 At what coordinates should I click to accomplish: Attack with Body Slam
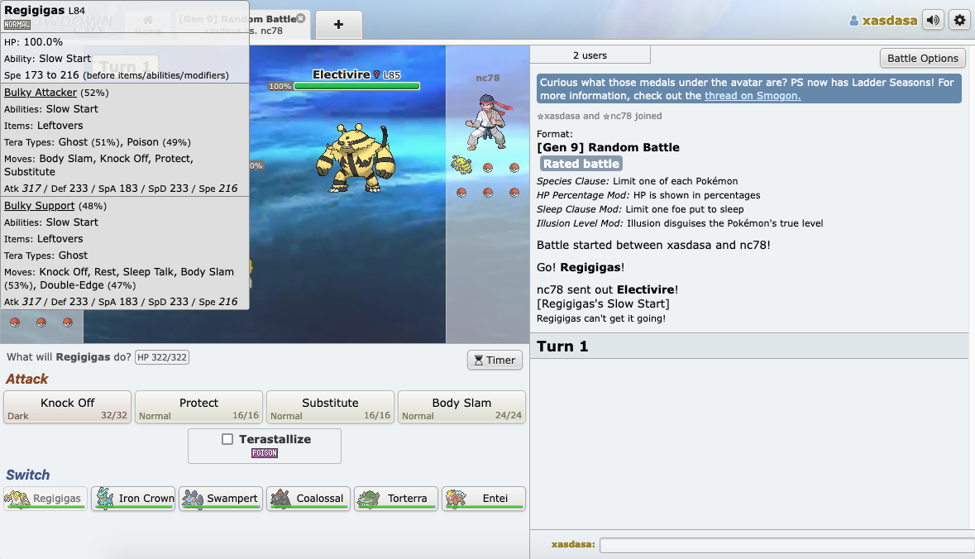(461, 407)
